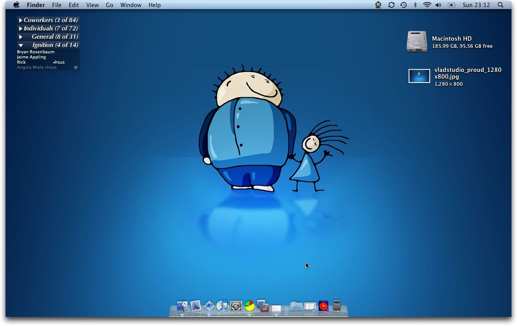Viewport: 517px width, 326px height.
Task: Open the Wi-Fi status menu
Action: (x=427, y=5)
